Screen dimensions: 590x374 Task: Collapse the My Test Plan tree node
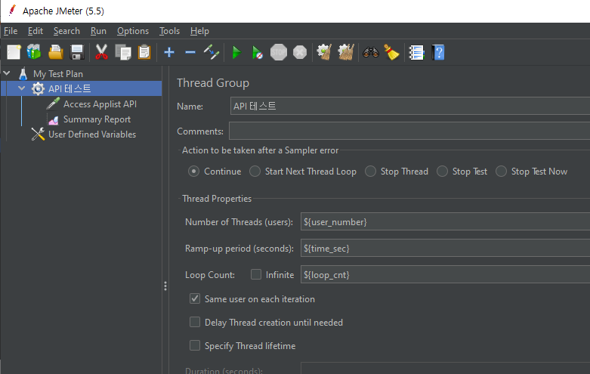[x=7, y=73]
